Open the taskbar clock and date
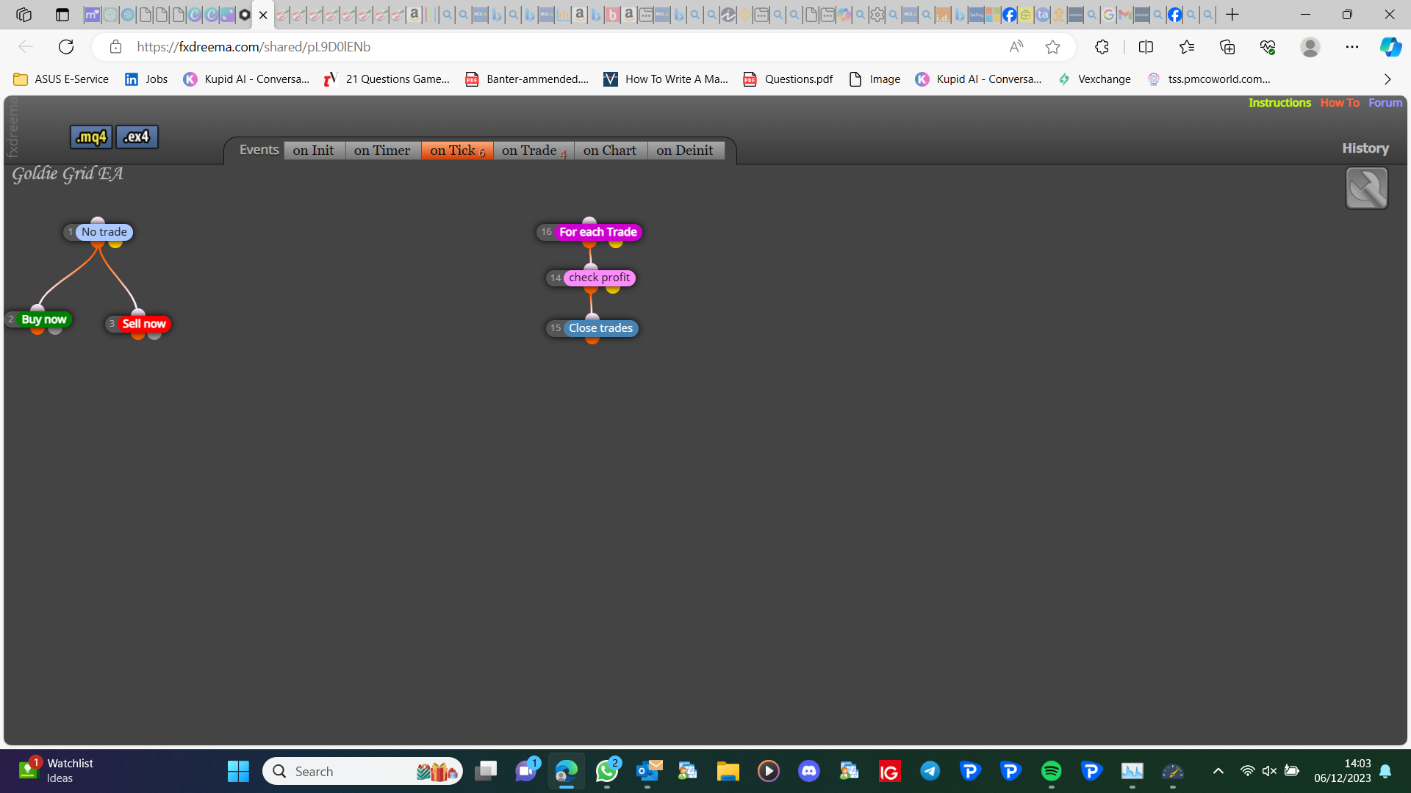1411x793 pixels. click(1343, 771)
